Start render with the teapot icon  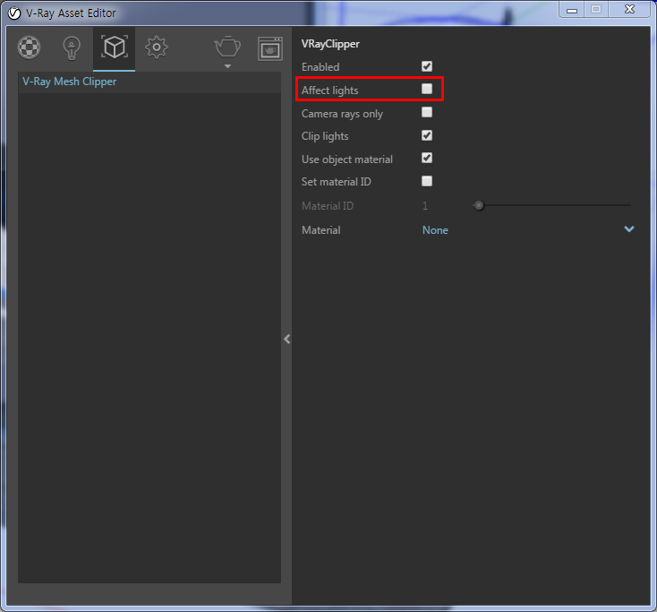[227, 47]
